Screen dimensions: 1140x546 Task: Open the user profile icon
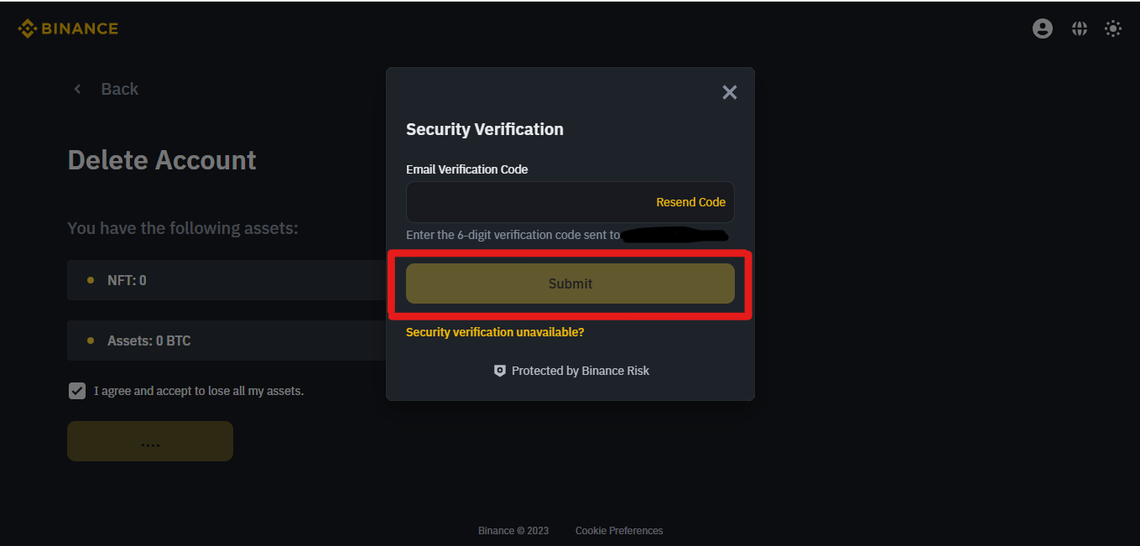pos(1043,29)
